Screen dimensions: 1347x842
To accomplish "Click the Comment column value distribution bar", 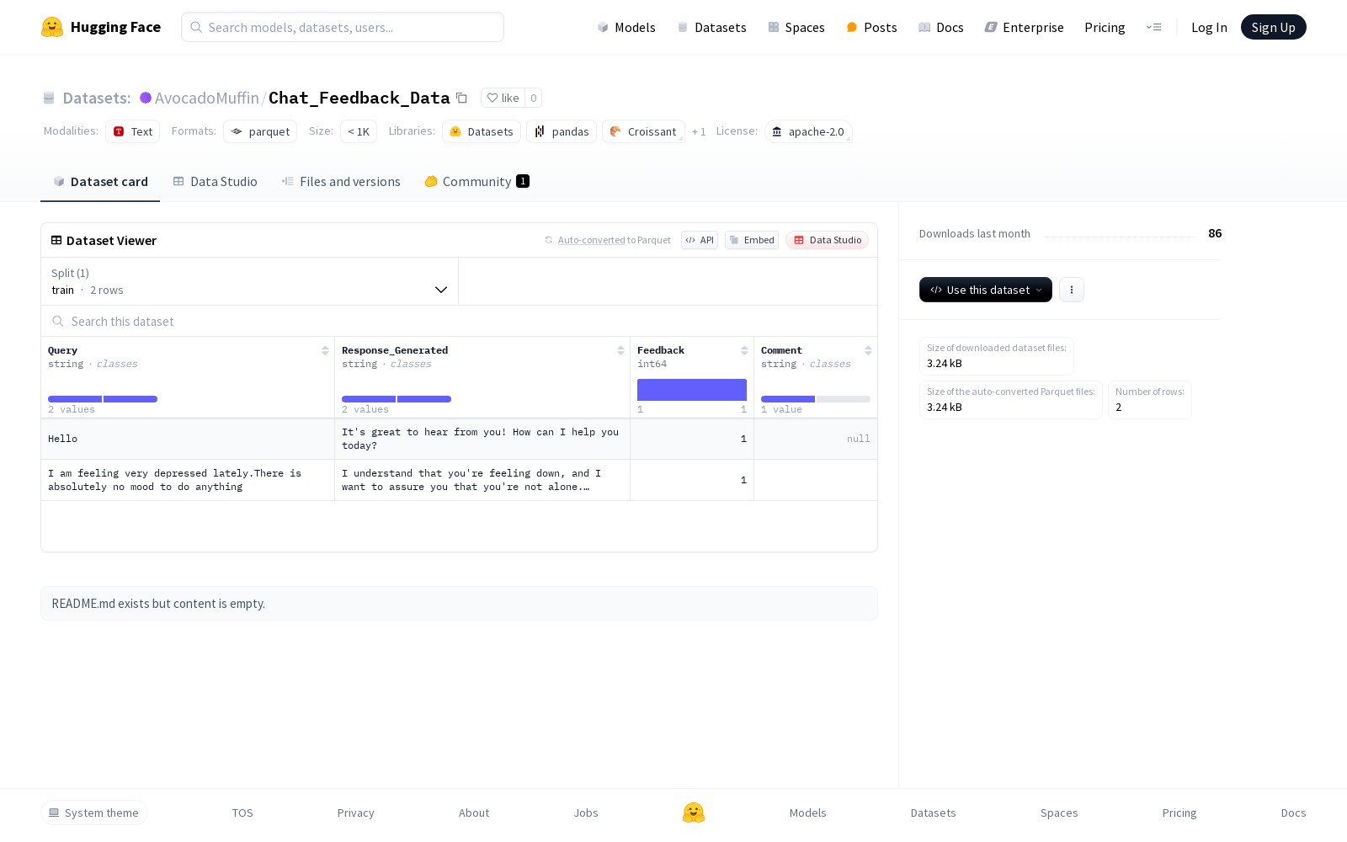I will click(816, 399).
